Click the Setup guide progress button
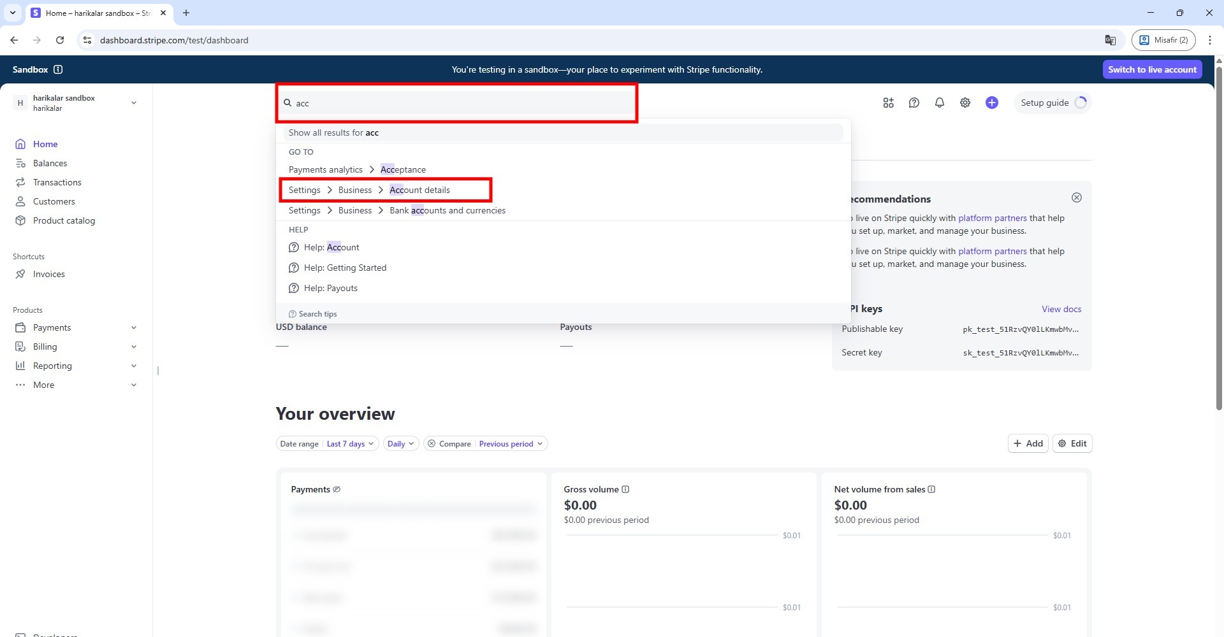Image resolution: width=1224 pixels, height=637 pixels. (x=1052, y=103)
